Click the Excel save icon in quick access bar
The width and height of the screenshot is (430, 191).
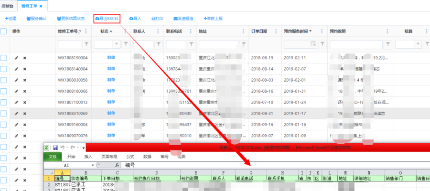coord(55,148)
